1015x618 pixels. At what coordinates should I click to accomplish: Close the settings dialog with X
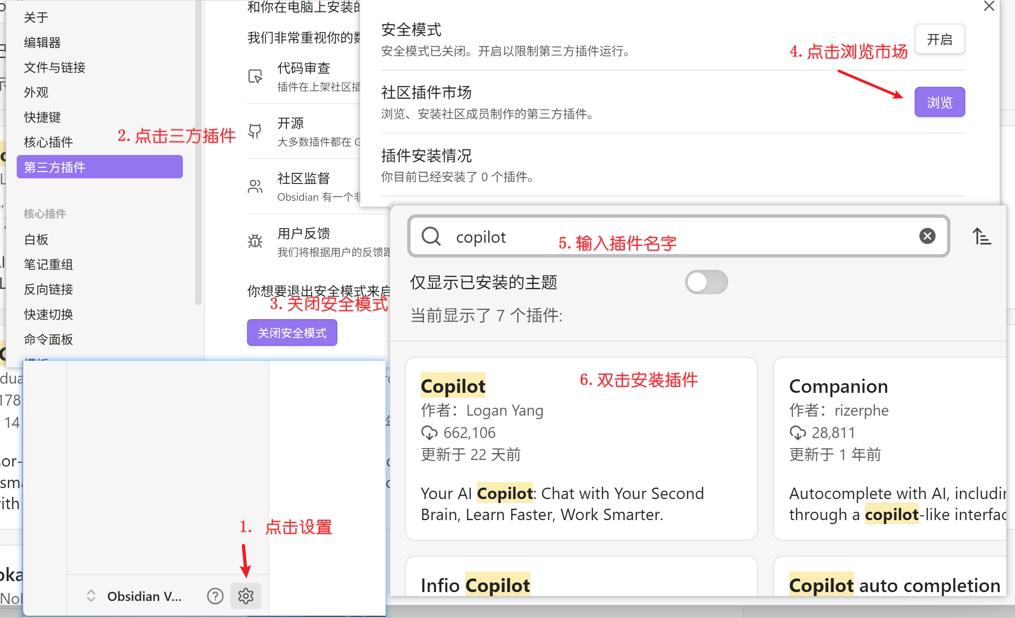[989, 6]
